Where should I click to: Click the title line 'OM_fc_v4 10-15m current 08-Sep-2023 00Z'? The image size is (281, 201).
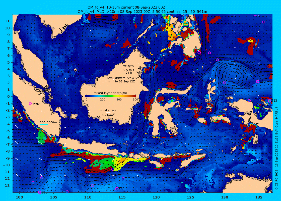(x=126, y=7)
